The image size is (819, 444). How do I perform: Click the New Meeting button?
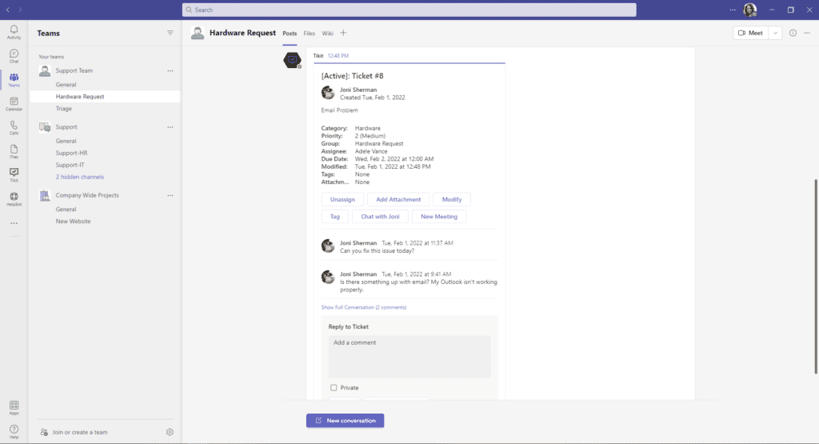[x=439, y=217]
